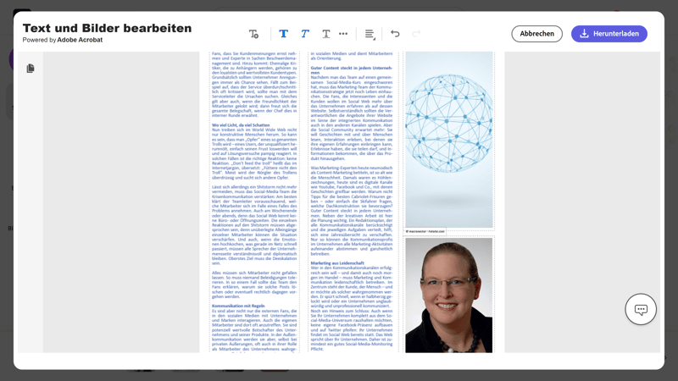Click the redo arrow icon
The width and height of the screenshot is (678, 381).
click(x=416, y=34)
